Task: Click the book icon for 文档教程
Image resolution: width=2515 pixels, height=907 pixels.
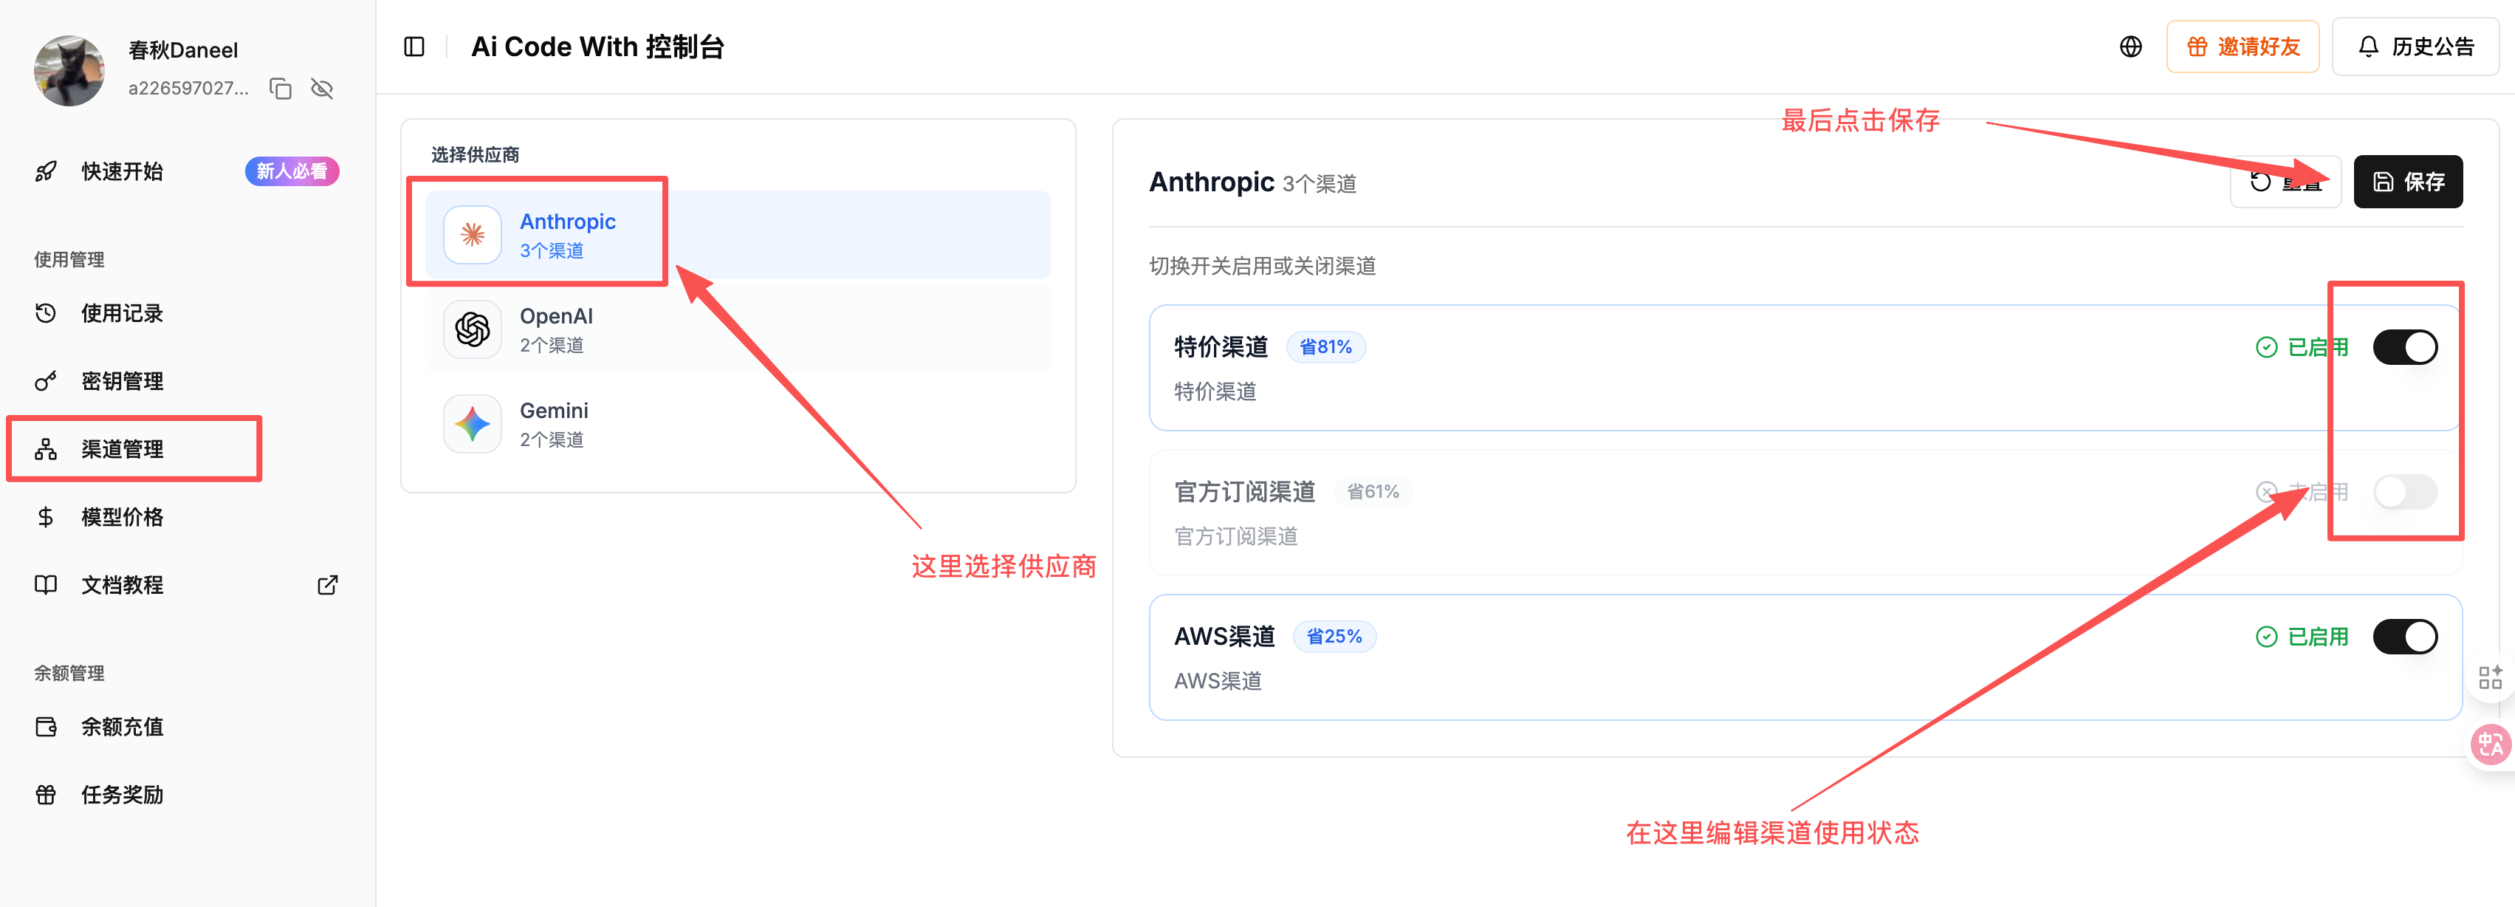Action: (x=46, y=585)
